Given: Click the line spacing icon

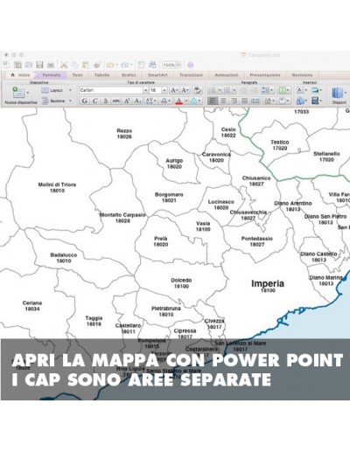Looking at the screenshot, I should 266,90.
